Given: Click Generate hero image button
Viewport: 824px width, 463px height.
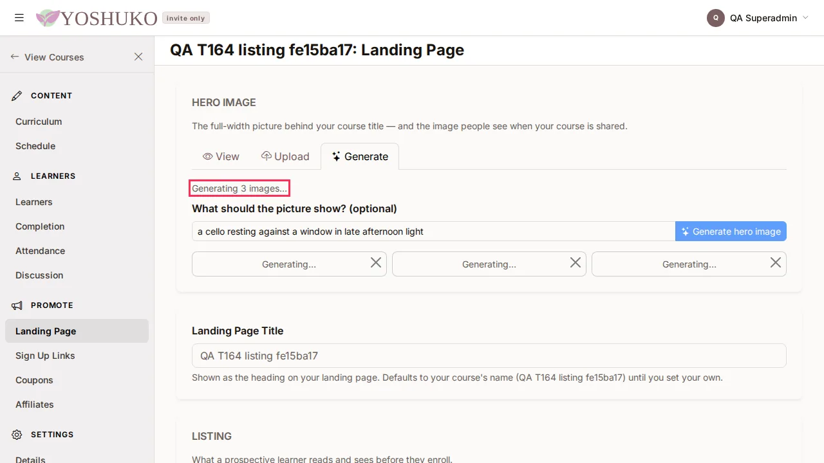Looking at the screenshot, I should coord(731,232).
